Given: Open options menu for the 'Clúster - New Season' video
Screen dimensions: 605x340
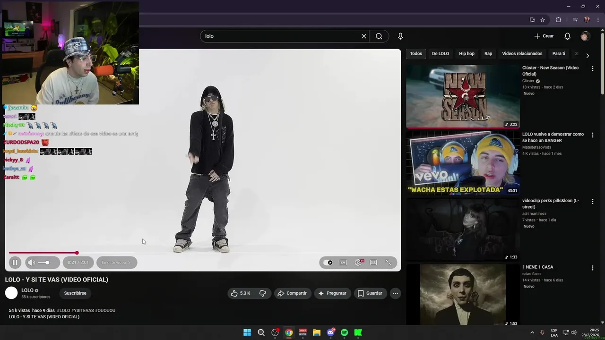Looking at the screenshot, I should 593,69.
